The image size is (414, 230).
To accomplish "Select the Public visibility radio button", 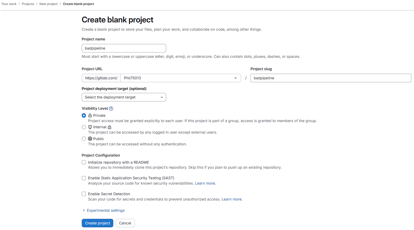I will (84, 139).
